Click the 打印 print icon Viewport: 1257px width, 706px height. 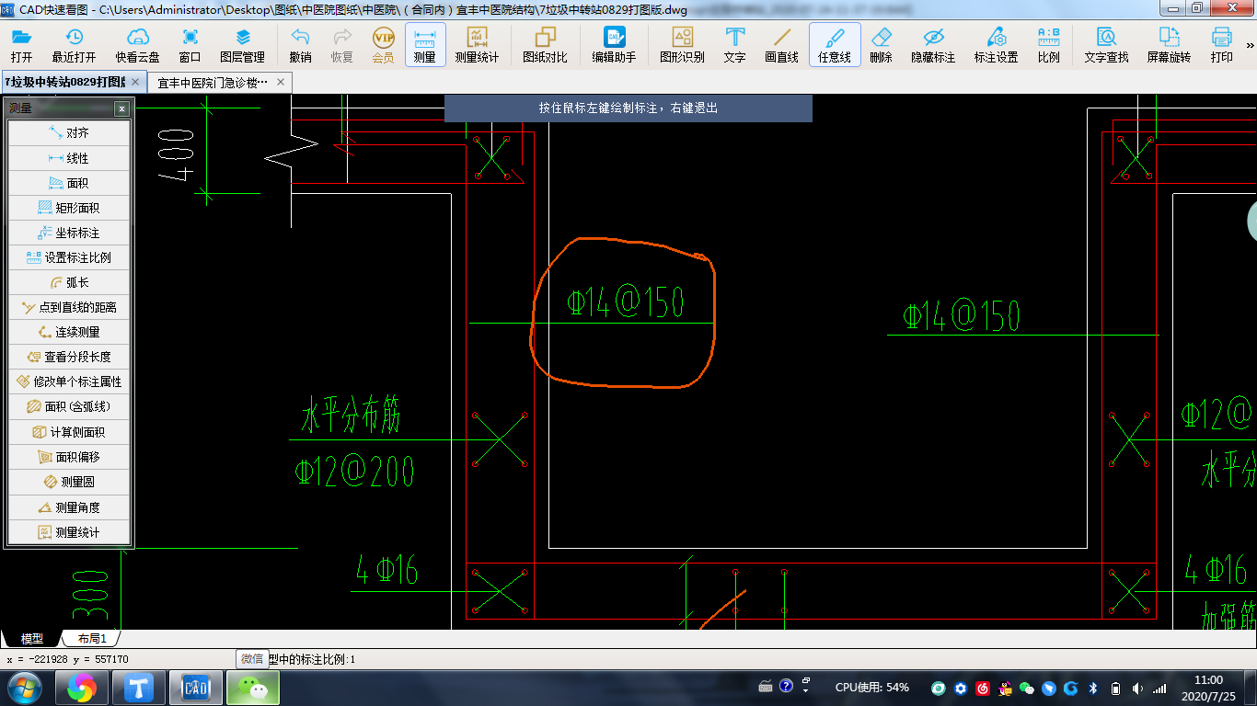coord(1221,45)
